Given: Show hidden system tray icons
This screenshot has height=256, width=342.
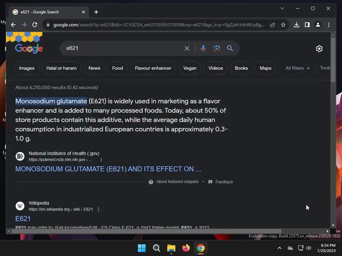Looking at the screenshot, I should tap(280, 248).
